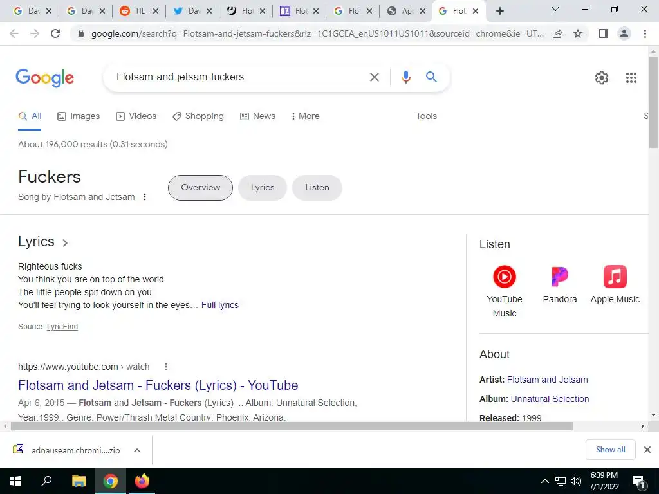Switch to Videos results
The height and width of the screenshot is (494, 659).
tap(136, 116)
